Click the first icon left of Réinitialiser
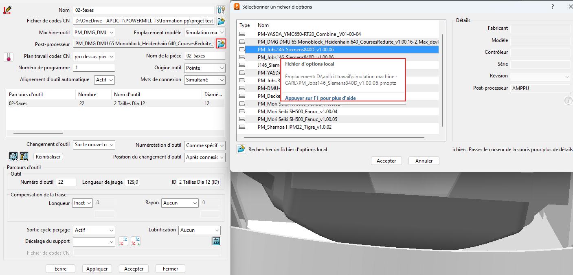573x275 pixels. click(13, 156)
